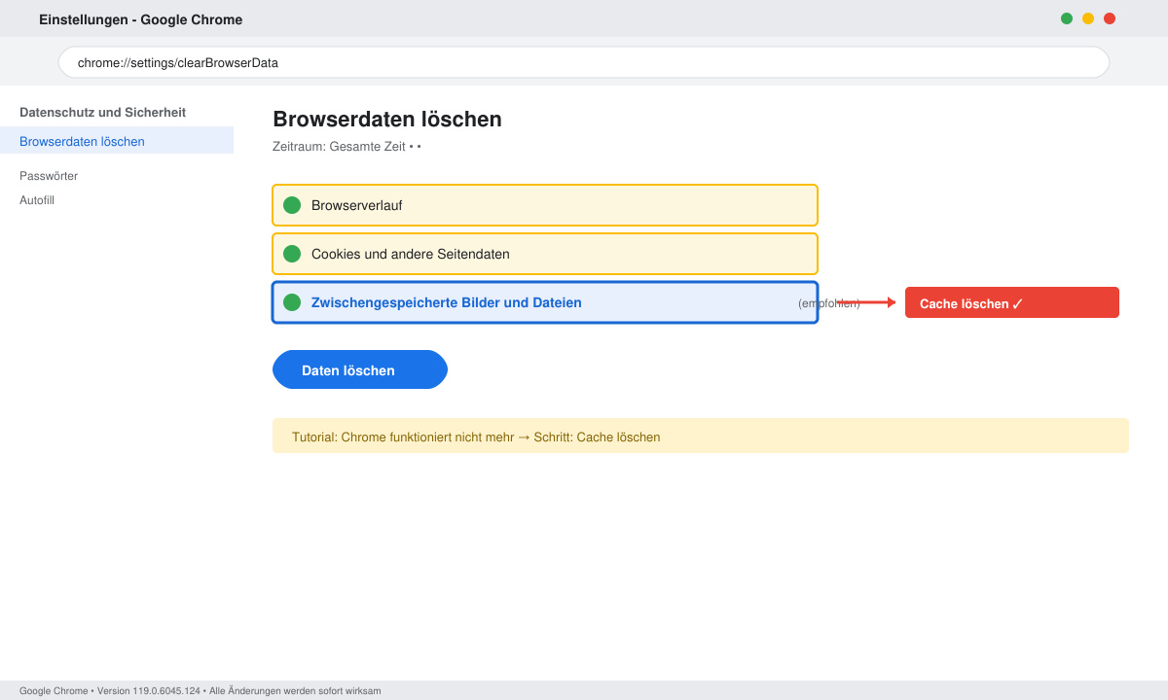The width and height of the screenshot is (1168, 700).
Task: Click the Cookies und andere Seitendaten label
Action: [x=410, y=254]
